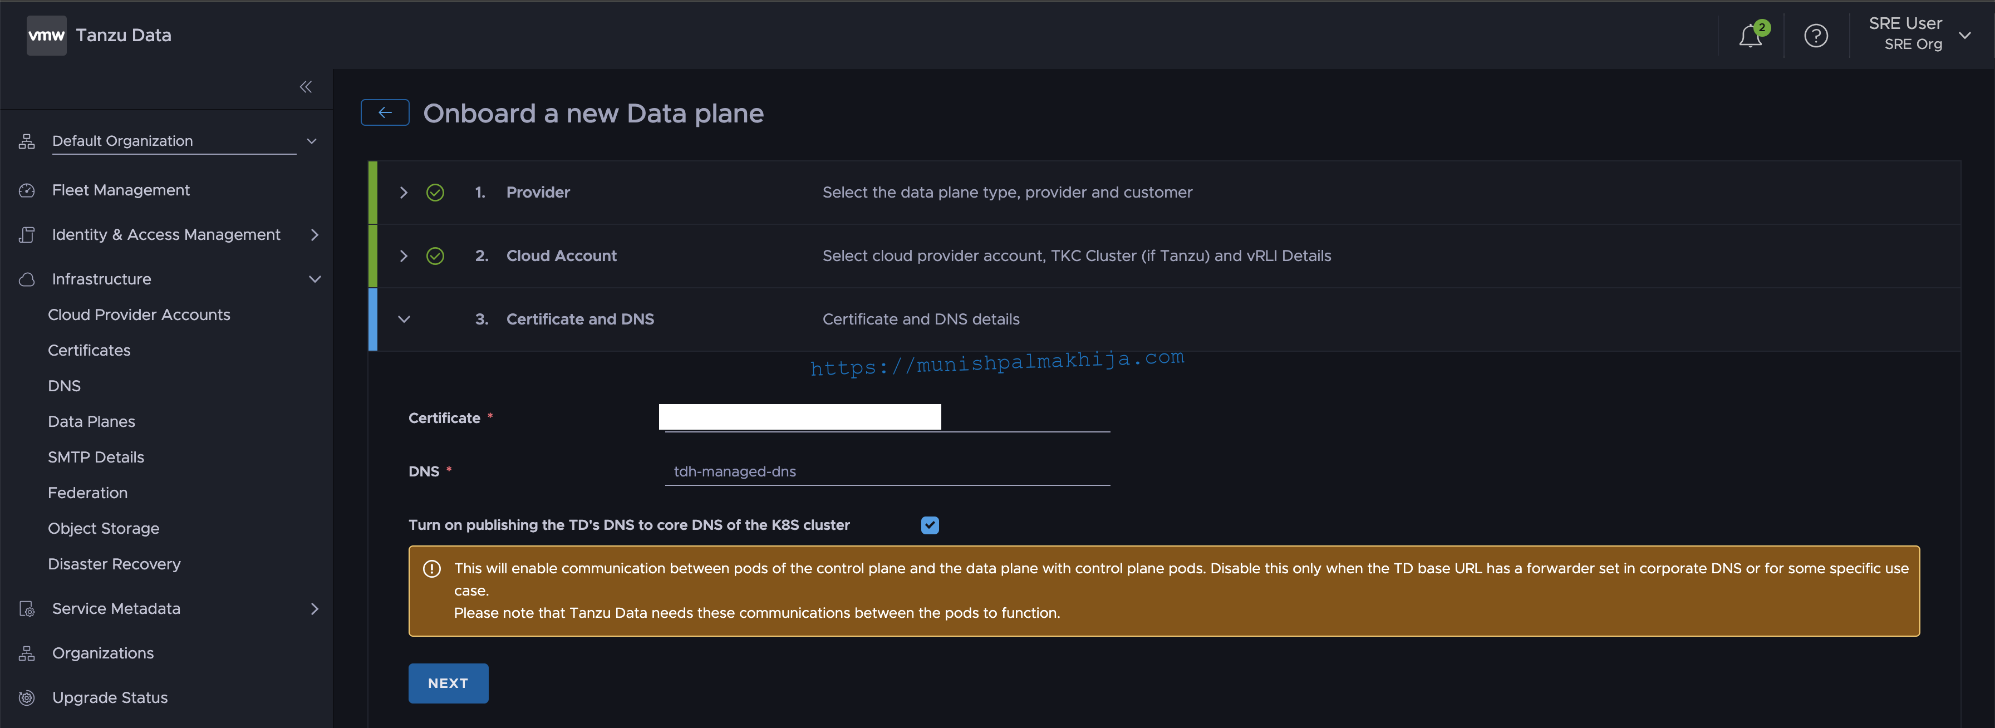
Task: Click the Fleet Management gauge icon
Action: [x=27, y=190]
